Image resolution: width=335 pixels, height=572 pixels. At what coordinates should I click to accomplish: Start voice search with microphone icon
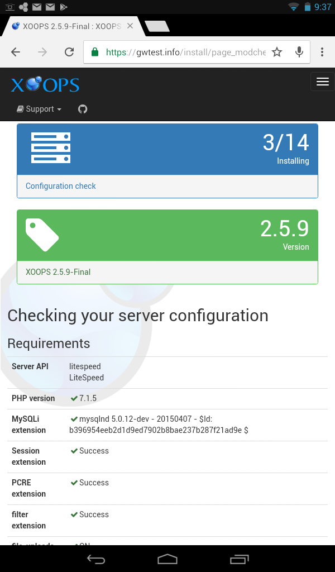299,52
